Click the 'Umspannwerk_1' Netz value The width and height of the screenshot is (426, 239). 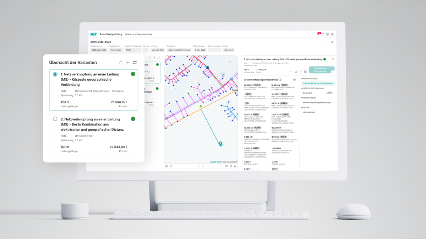coord(85,136)
